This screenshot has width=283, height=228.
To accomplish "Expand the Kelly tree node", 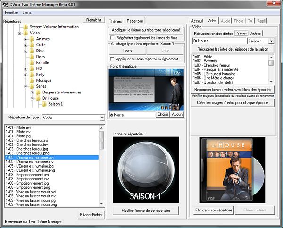I will click(x=26, y=75).
